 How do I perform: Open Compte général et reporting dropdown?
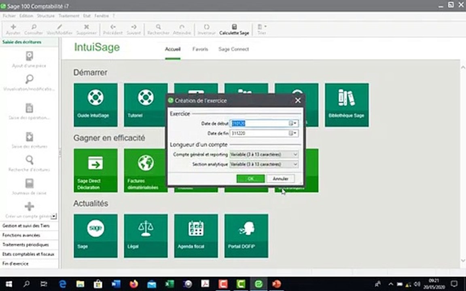[264, 154]
